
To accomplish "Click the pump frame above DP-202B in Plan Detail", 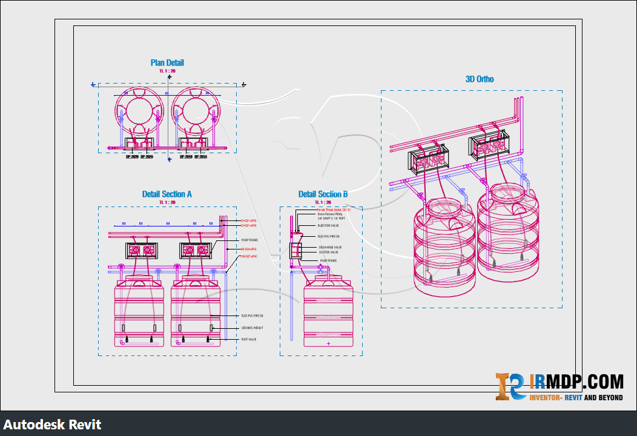I will point(139,143).
